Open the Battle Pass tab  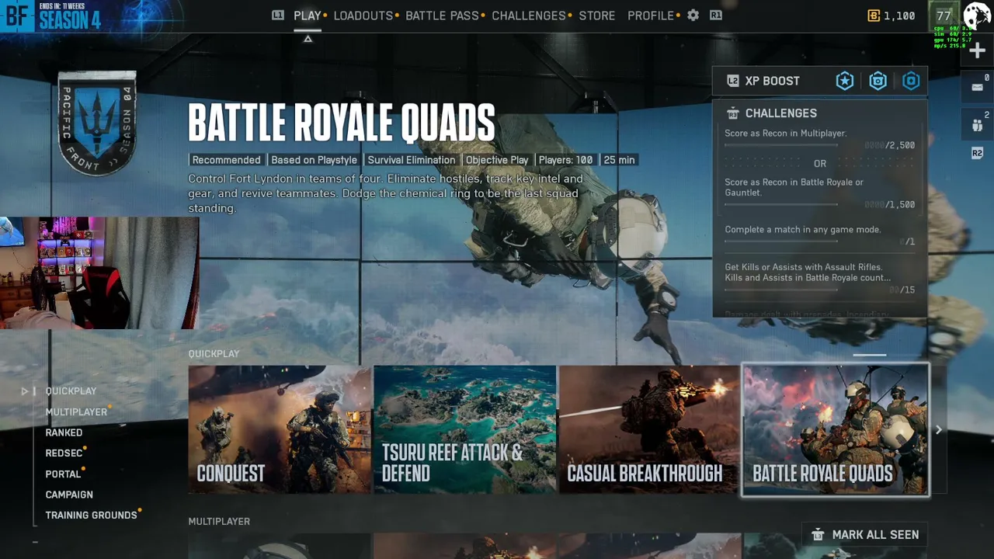[442, 16]
